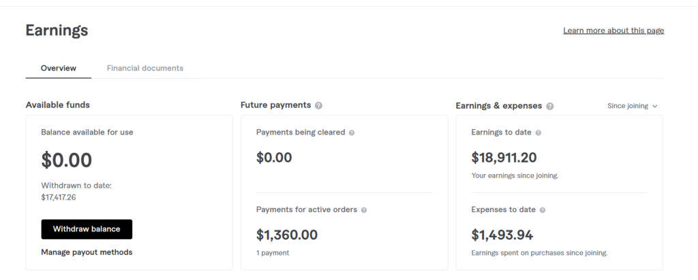698x280 pixels.
Task: Click info icon beside Expenses to date
Action: pos(543,210)
